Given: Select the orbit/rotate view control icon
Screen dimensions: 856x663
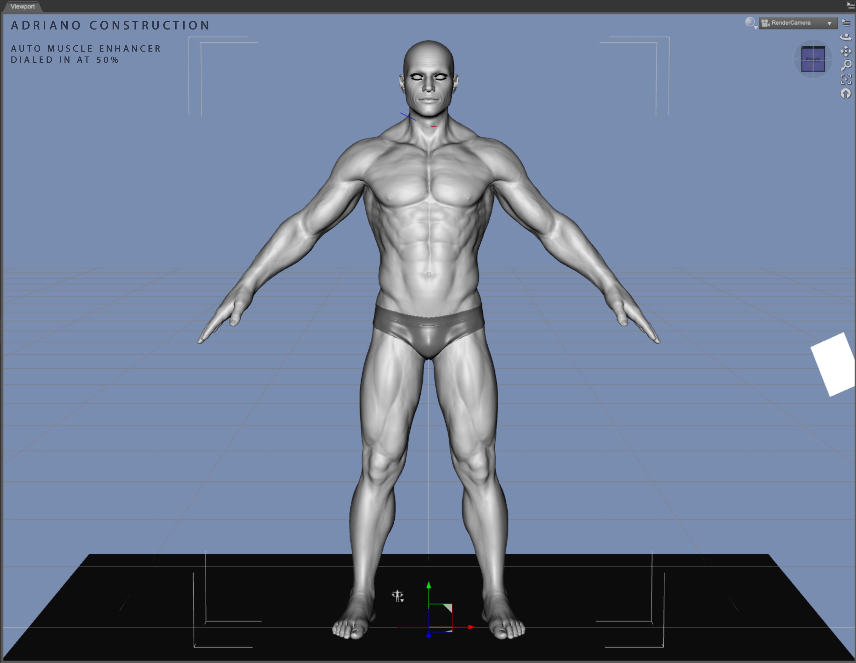Looking at the screenshot, I should [846, 37].
